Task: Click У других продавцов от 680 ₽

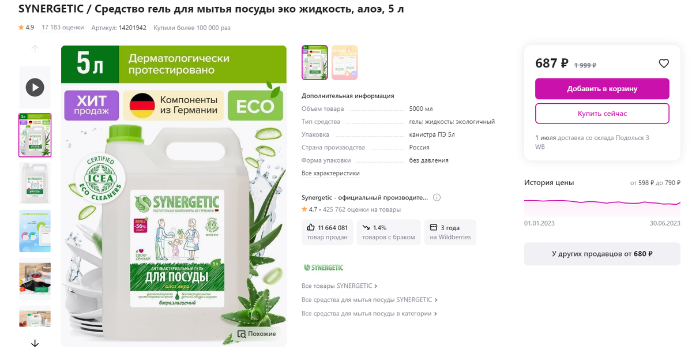Action: tap(602, 254)
